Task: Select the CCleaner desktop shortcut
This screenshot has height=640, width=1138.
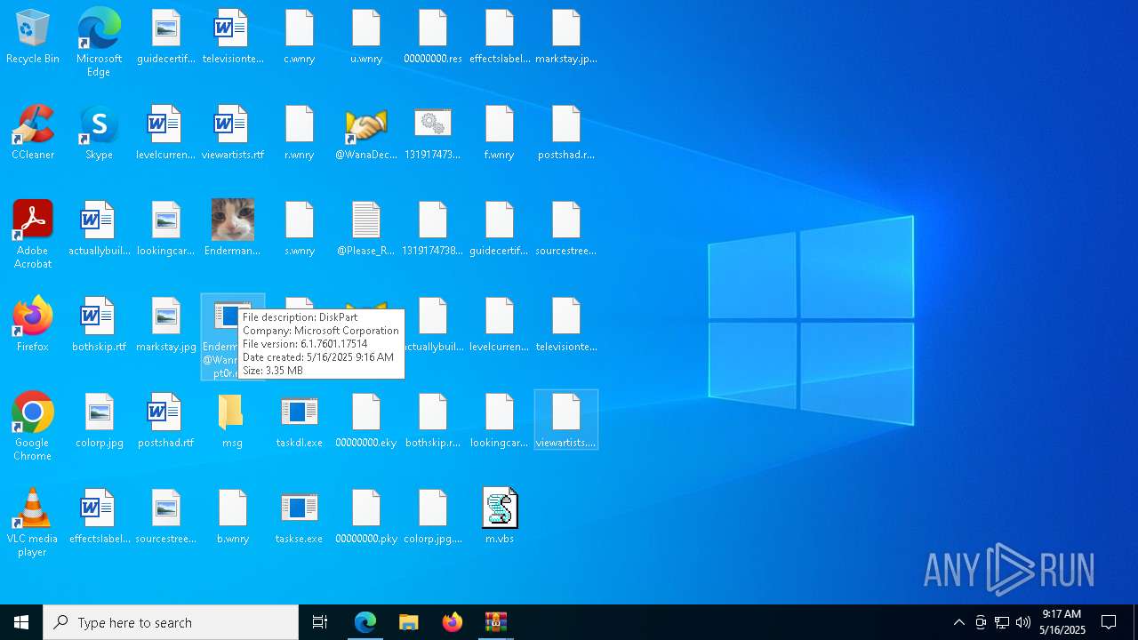Action: [x=33, y=133]
